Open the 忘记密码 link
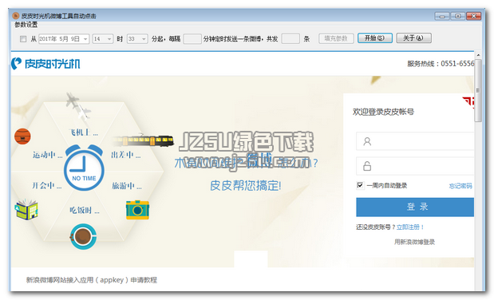 tap(460, 186)
